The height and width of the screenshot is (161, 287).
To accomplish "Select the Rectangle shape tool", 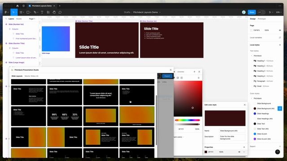I will [x=28, y=12].
